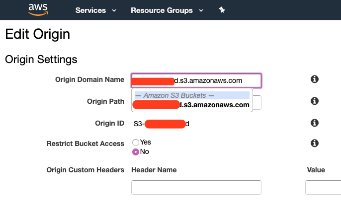Screen dimensions: 341x217
Task: Open the Resource Groups menu
Action: point(162,10)
